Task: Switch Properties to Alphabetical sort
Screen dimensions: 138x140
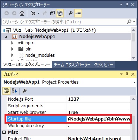Action: [14, 91]
